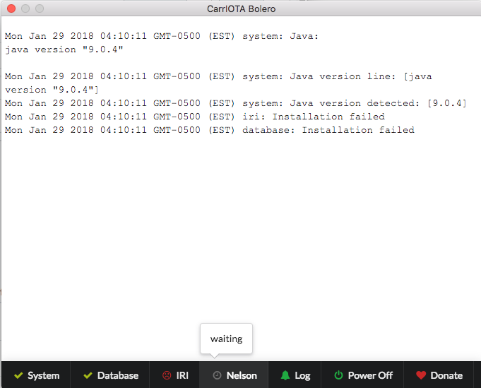Viewport: 481px width, 388px height.
Task: Click the clock icon beside Nelson
Action: tap(217, 375)
